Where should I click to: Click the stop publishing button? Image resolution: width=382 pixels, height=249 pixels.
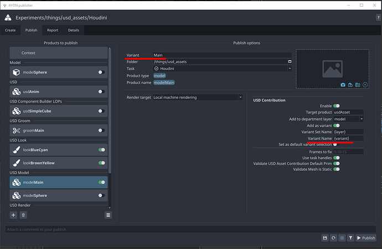(342, 238)
